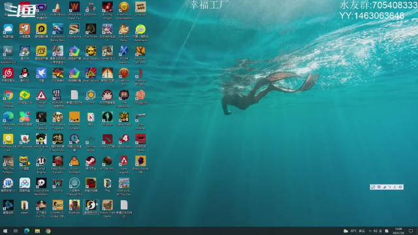The image size is (418, 235).
Task: Open Stardew Valley shortcut
Action: coord(124,33)
